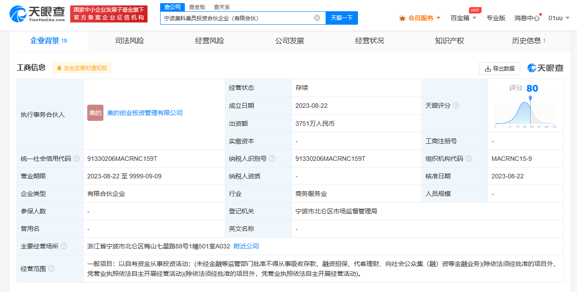The image size is (577, 292).
Task: Click the help icon beside 组织机构代码
Action: (x=469, y=159)
